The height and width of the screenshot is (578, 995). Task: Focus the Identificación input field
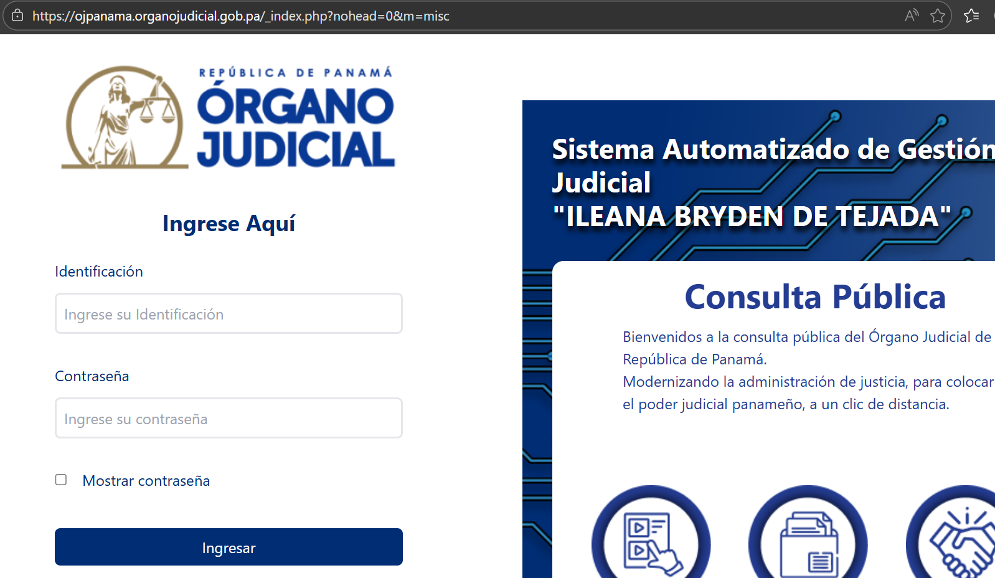229,314
